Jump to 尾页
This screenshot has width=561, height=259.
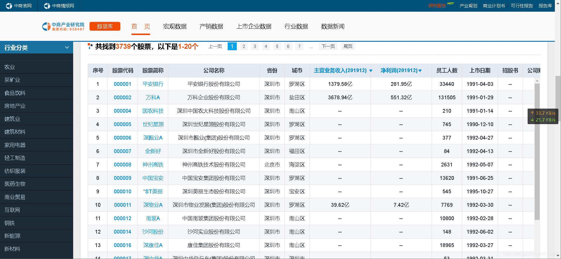click(x=348, y=46)
